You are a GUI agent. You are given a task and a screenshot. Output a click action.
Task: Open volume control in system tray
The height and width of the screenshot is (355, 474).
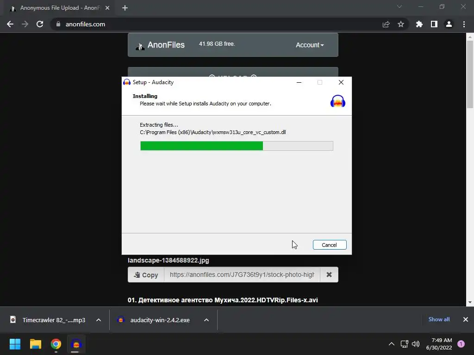pos(416,344)
